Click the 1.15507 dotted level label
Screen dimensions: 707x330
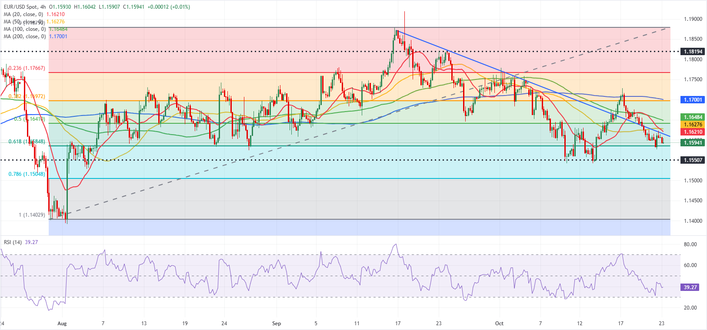(693, 160)
